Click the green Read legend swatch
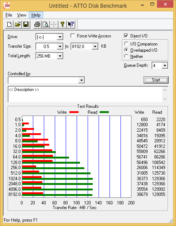 (x=104, y=112)
